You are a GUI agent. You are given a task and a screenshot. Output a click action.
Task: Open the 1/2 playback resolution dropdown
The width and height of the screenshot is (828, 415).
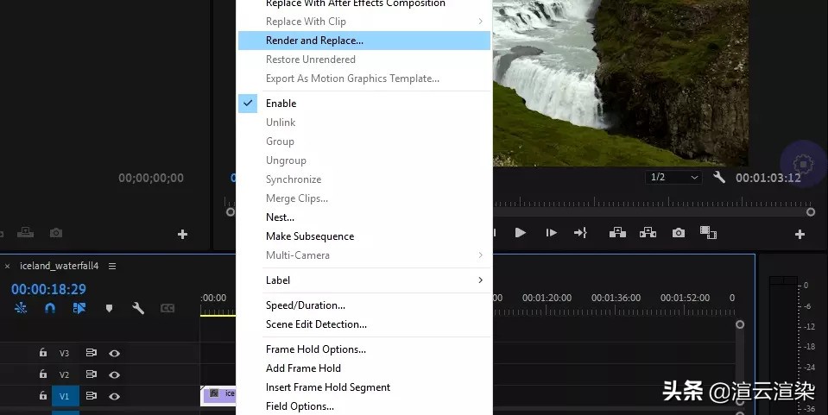[x=673, y=177]
